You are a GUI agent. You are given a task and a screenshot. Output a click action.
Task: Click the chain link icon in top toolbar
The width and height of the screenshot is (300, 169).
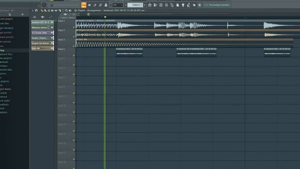[100, 5]
